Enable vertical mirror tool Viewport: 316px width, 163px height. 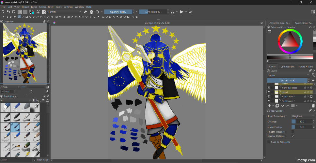coord(182,12)
